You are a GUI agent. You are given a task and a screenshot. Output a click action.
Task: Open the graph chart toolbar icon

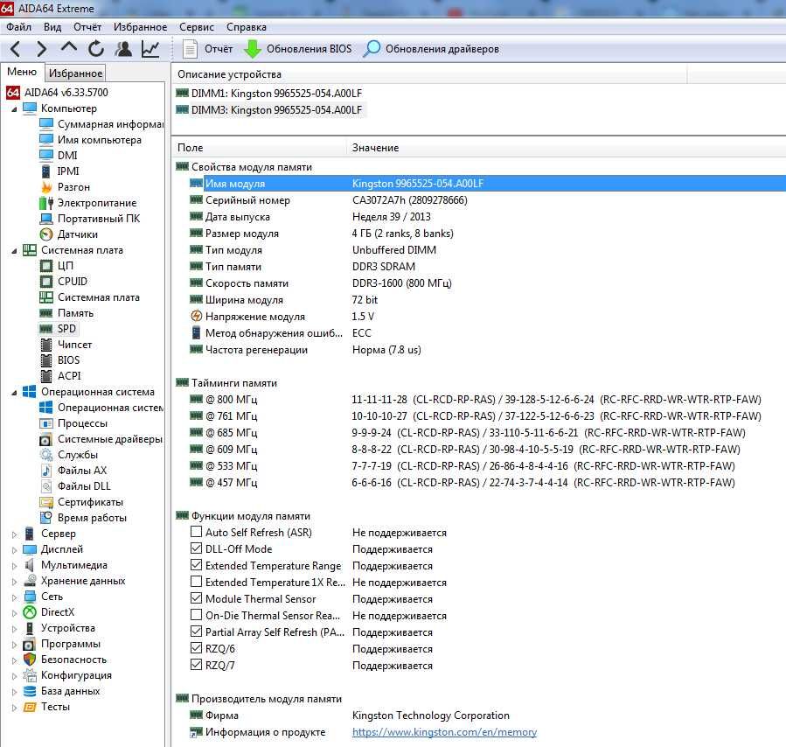pyautogui.click(x=150, y=49)
